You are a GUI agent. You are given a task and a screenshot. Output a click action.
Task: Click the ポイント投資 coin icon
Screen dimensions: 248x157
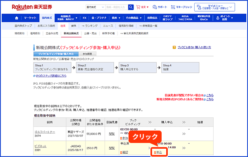(218, 18)
